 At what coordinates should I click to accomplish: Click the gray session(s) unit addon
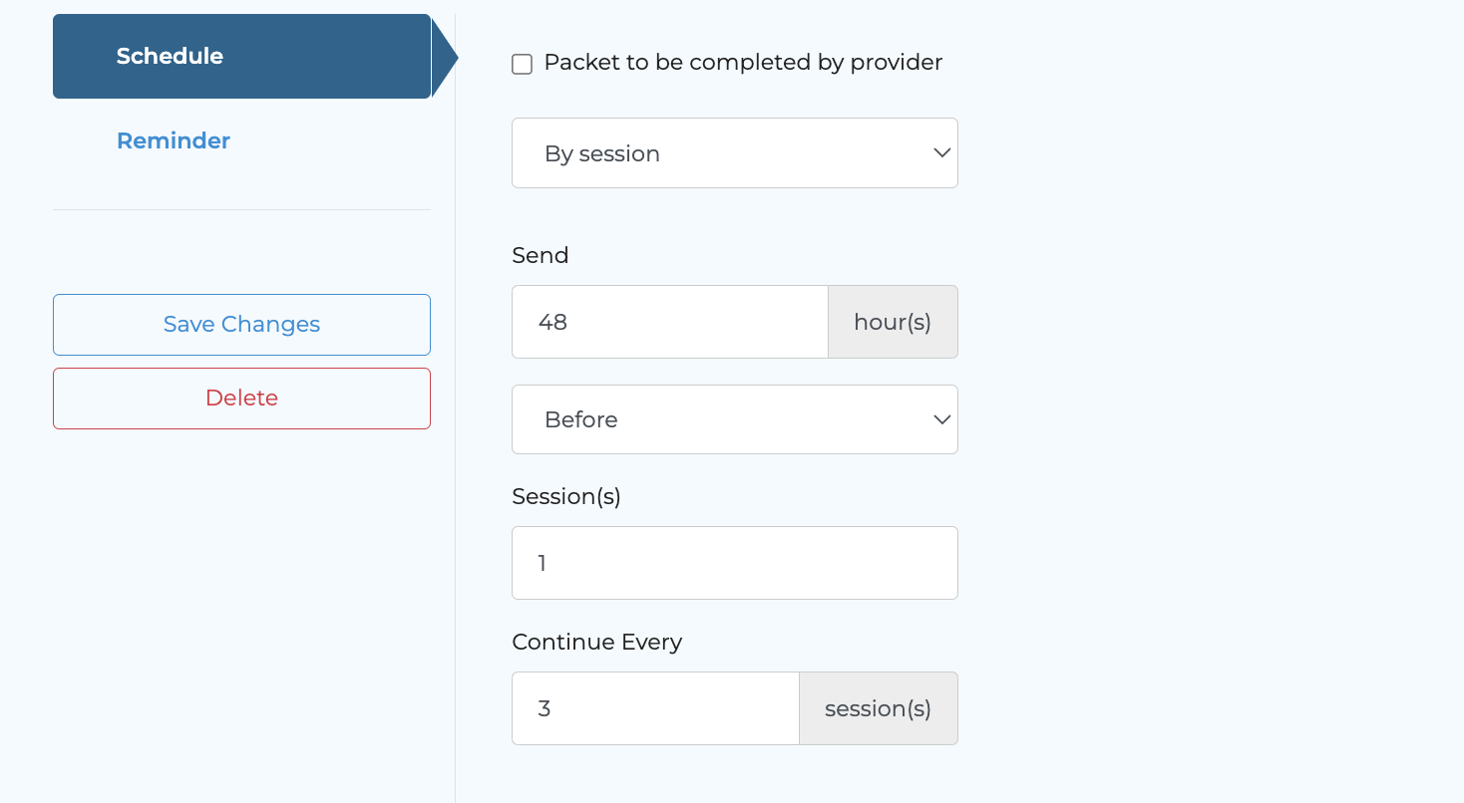(x=878, y=708)
